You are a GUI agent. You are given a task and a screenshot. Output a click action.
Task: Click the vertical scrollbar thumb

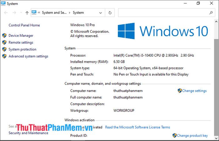tap(216, 87)
